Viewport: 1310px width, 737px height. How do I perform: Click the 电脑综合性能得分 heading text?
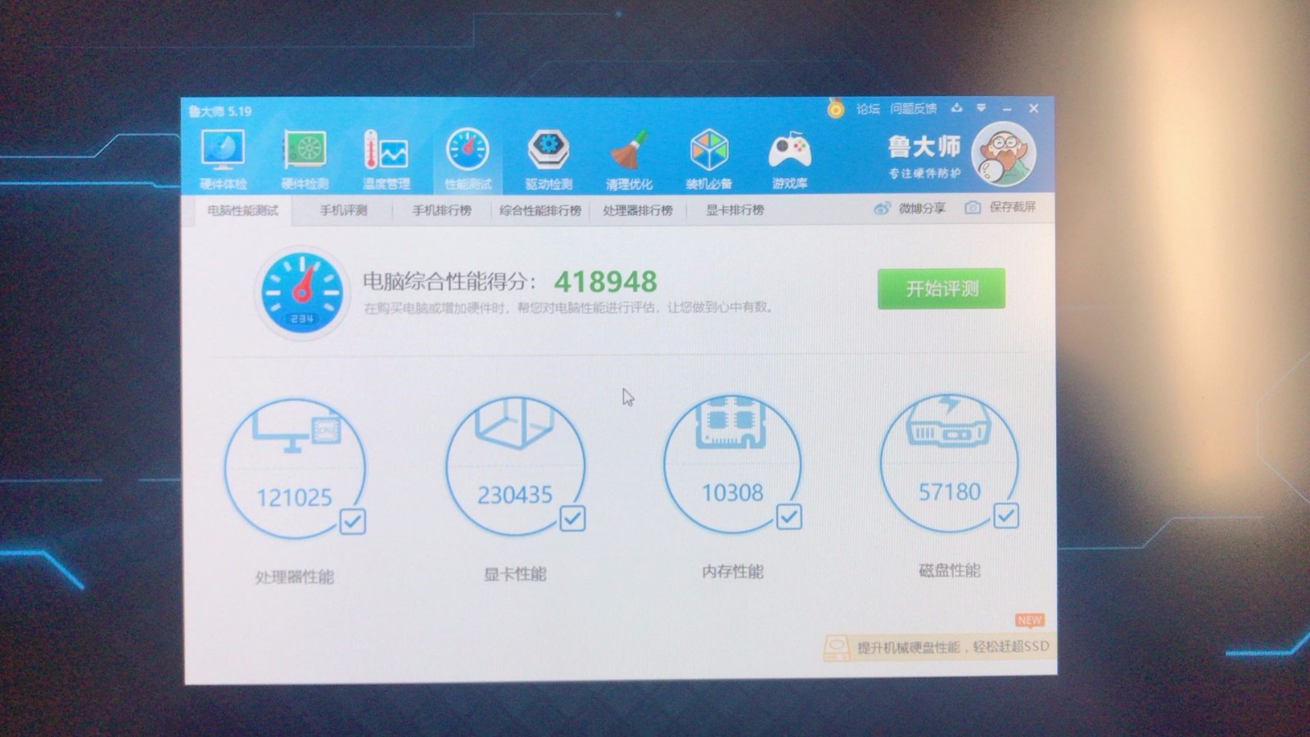[x=449, y=282]
